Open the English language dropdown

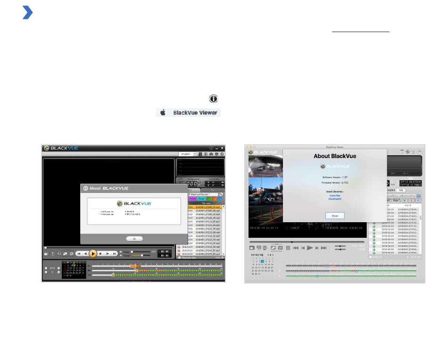(187, 154)
